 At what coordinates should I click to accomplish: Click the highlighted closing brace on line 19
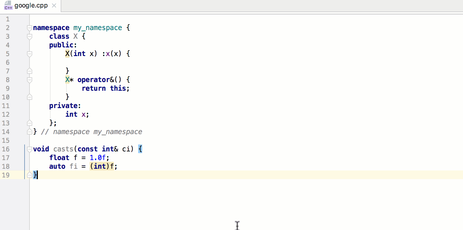click(x=35, y=175)
